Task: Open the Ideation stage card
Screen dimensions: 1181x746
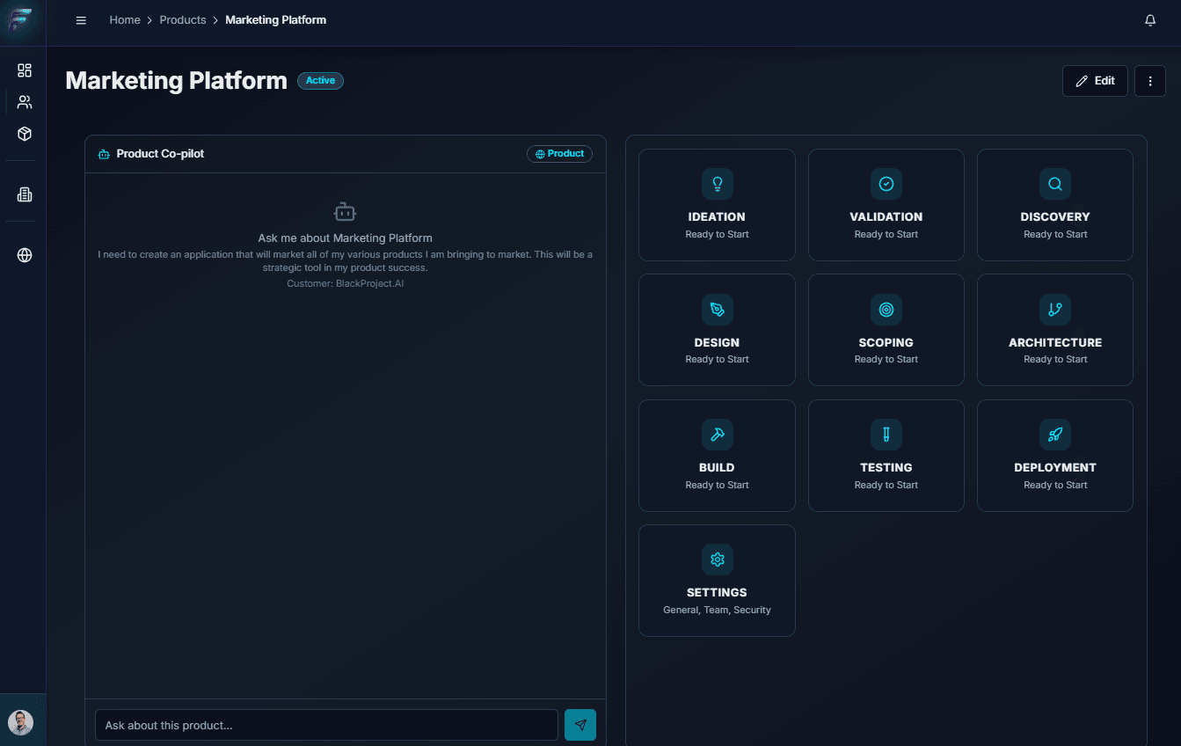Action: pos(717,205)
